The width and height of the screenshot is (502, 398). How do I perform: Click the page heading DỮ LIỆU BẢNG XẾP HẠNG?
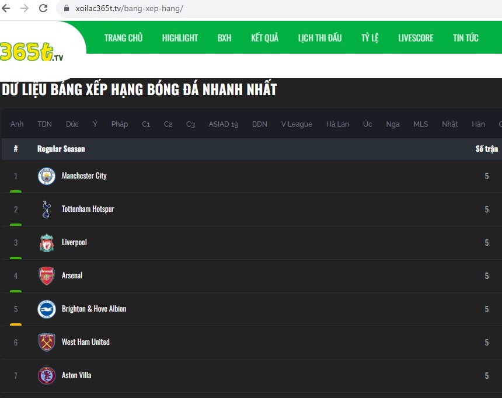point(140,89)
